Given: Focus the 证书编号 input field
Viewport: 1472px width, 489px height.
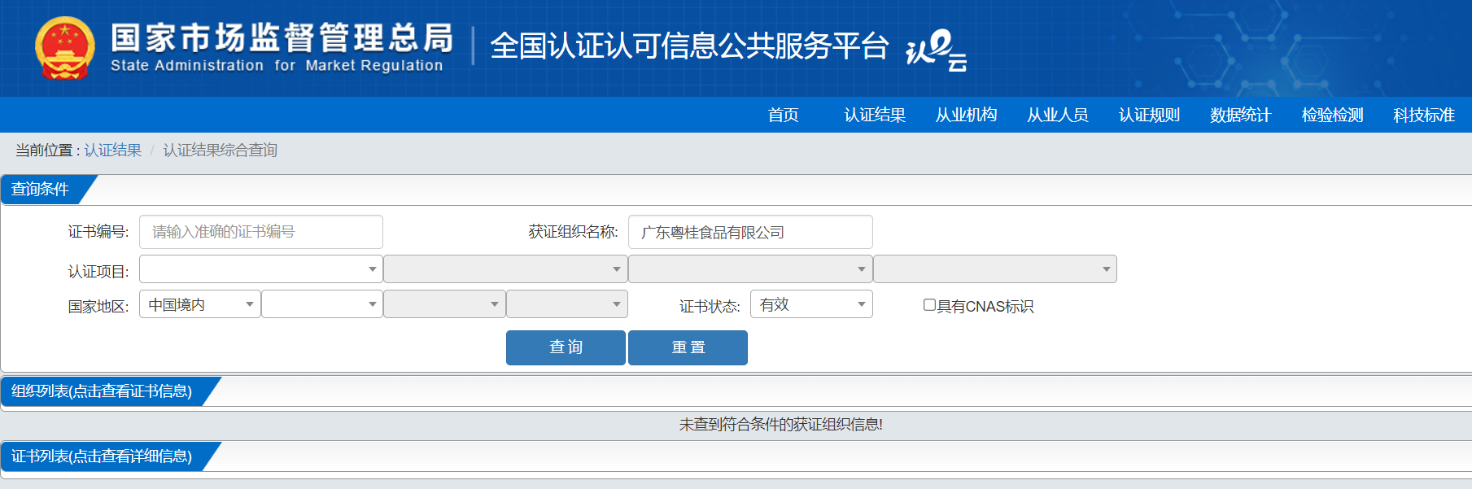Looking at the screenshot, I should coord(261,232).
